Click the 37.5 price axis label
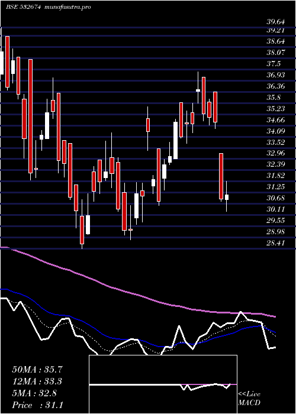 [274, 64]
